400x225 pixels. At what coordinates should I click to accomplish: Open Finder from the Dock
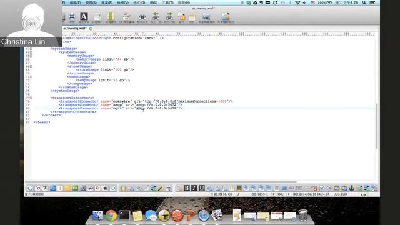(x=98, y=216)
